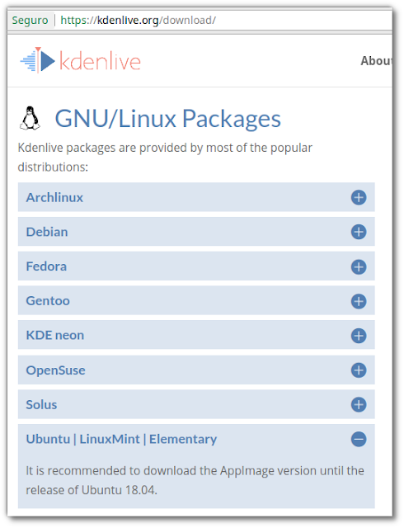Click the Tux penguin icon
Viewport: 404px width, 528px height.
click(30, 118)
